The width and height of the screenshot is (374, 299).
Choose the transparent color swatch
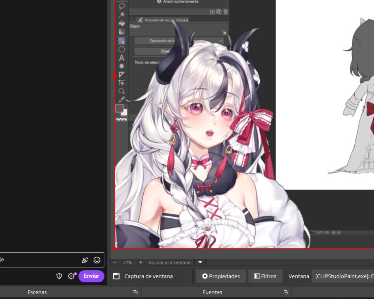pyautogui.click(x=122, y=119)
